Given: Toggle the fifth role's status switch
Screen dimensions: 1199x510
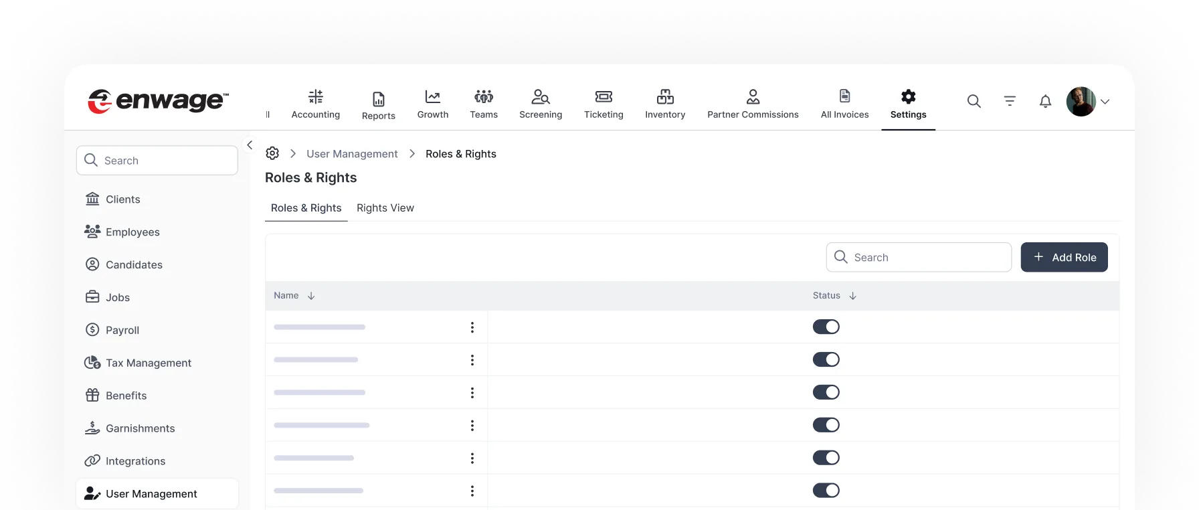Looking at the screenshot, I should point(826,458).
